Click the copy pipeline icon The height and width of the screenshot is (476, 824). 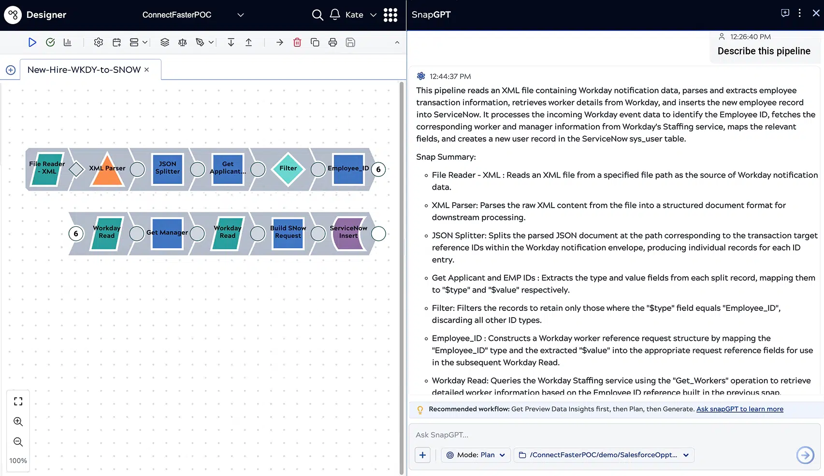(315, 42)
